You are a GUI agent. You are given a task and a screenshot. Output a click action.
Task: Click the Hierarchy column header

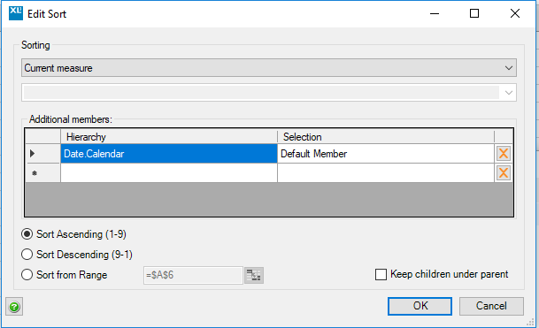[x=169, y=137]
